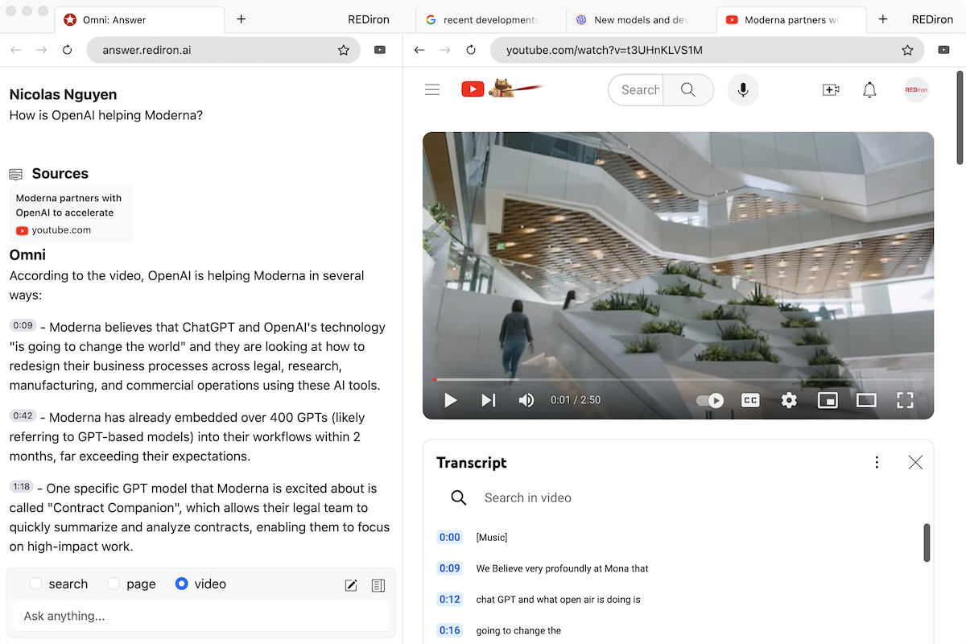Jump to transcript timestamp 0:16
This screenshot has width=966, height=644.
[449, 630]
